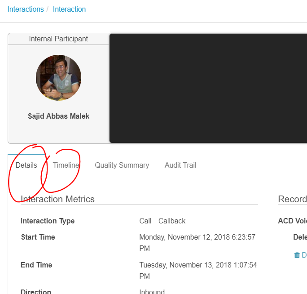Click the Interaction breadcrumb link
This screenshot has height=294, width=307.
pyautogui.click(x=69, y=9)
